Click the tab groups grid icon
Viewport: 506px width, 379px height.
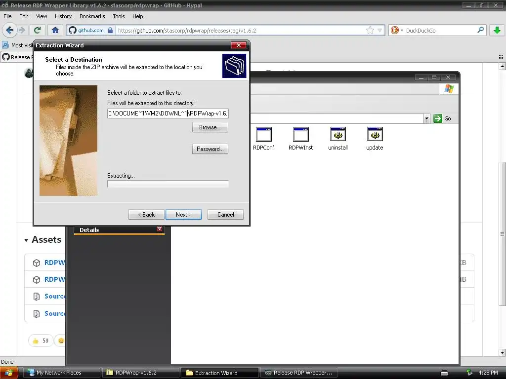[501, 57]
